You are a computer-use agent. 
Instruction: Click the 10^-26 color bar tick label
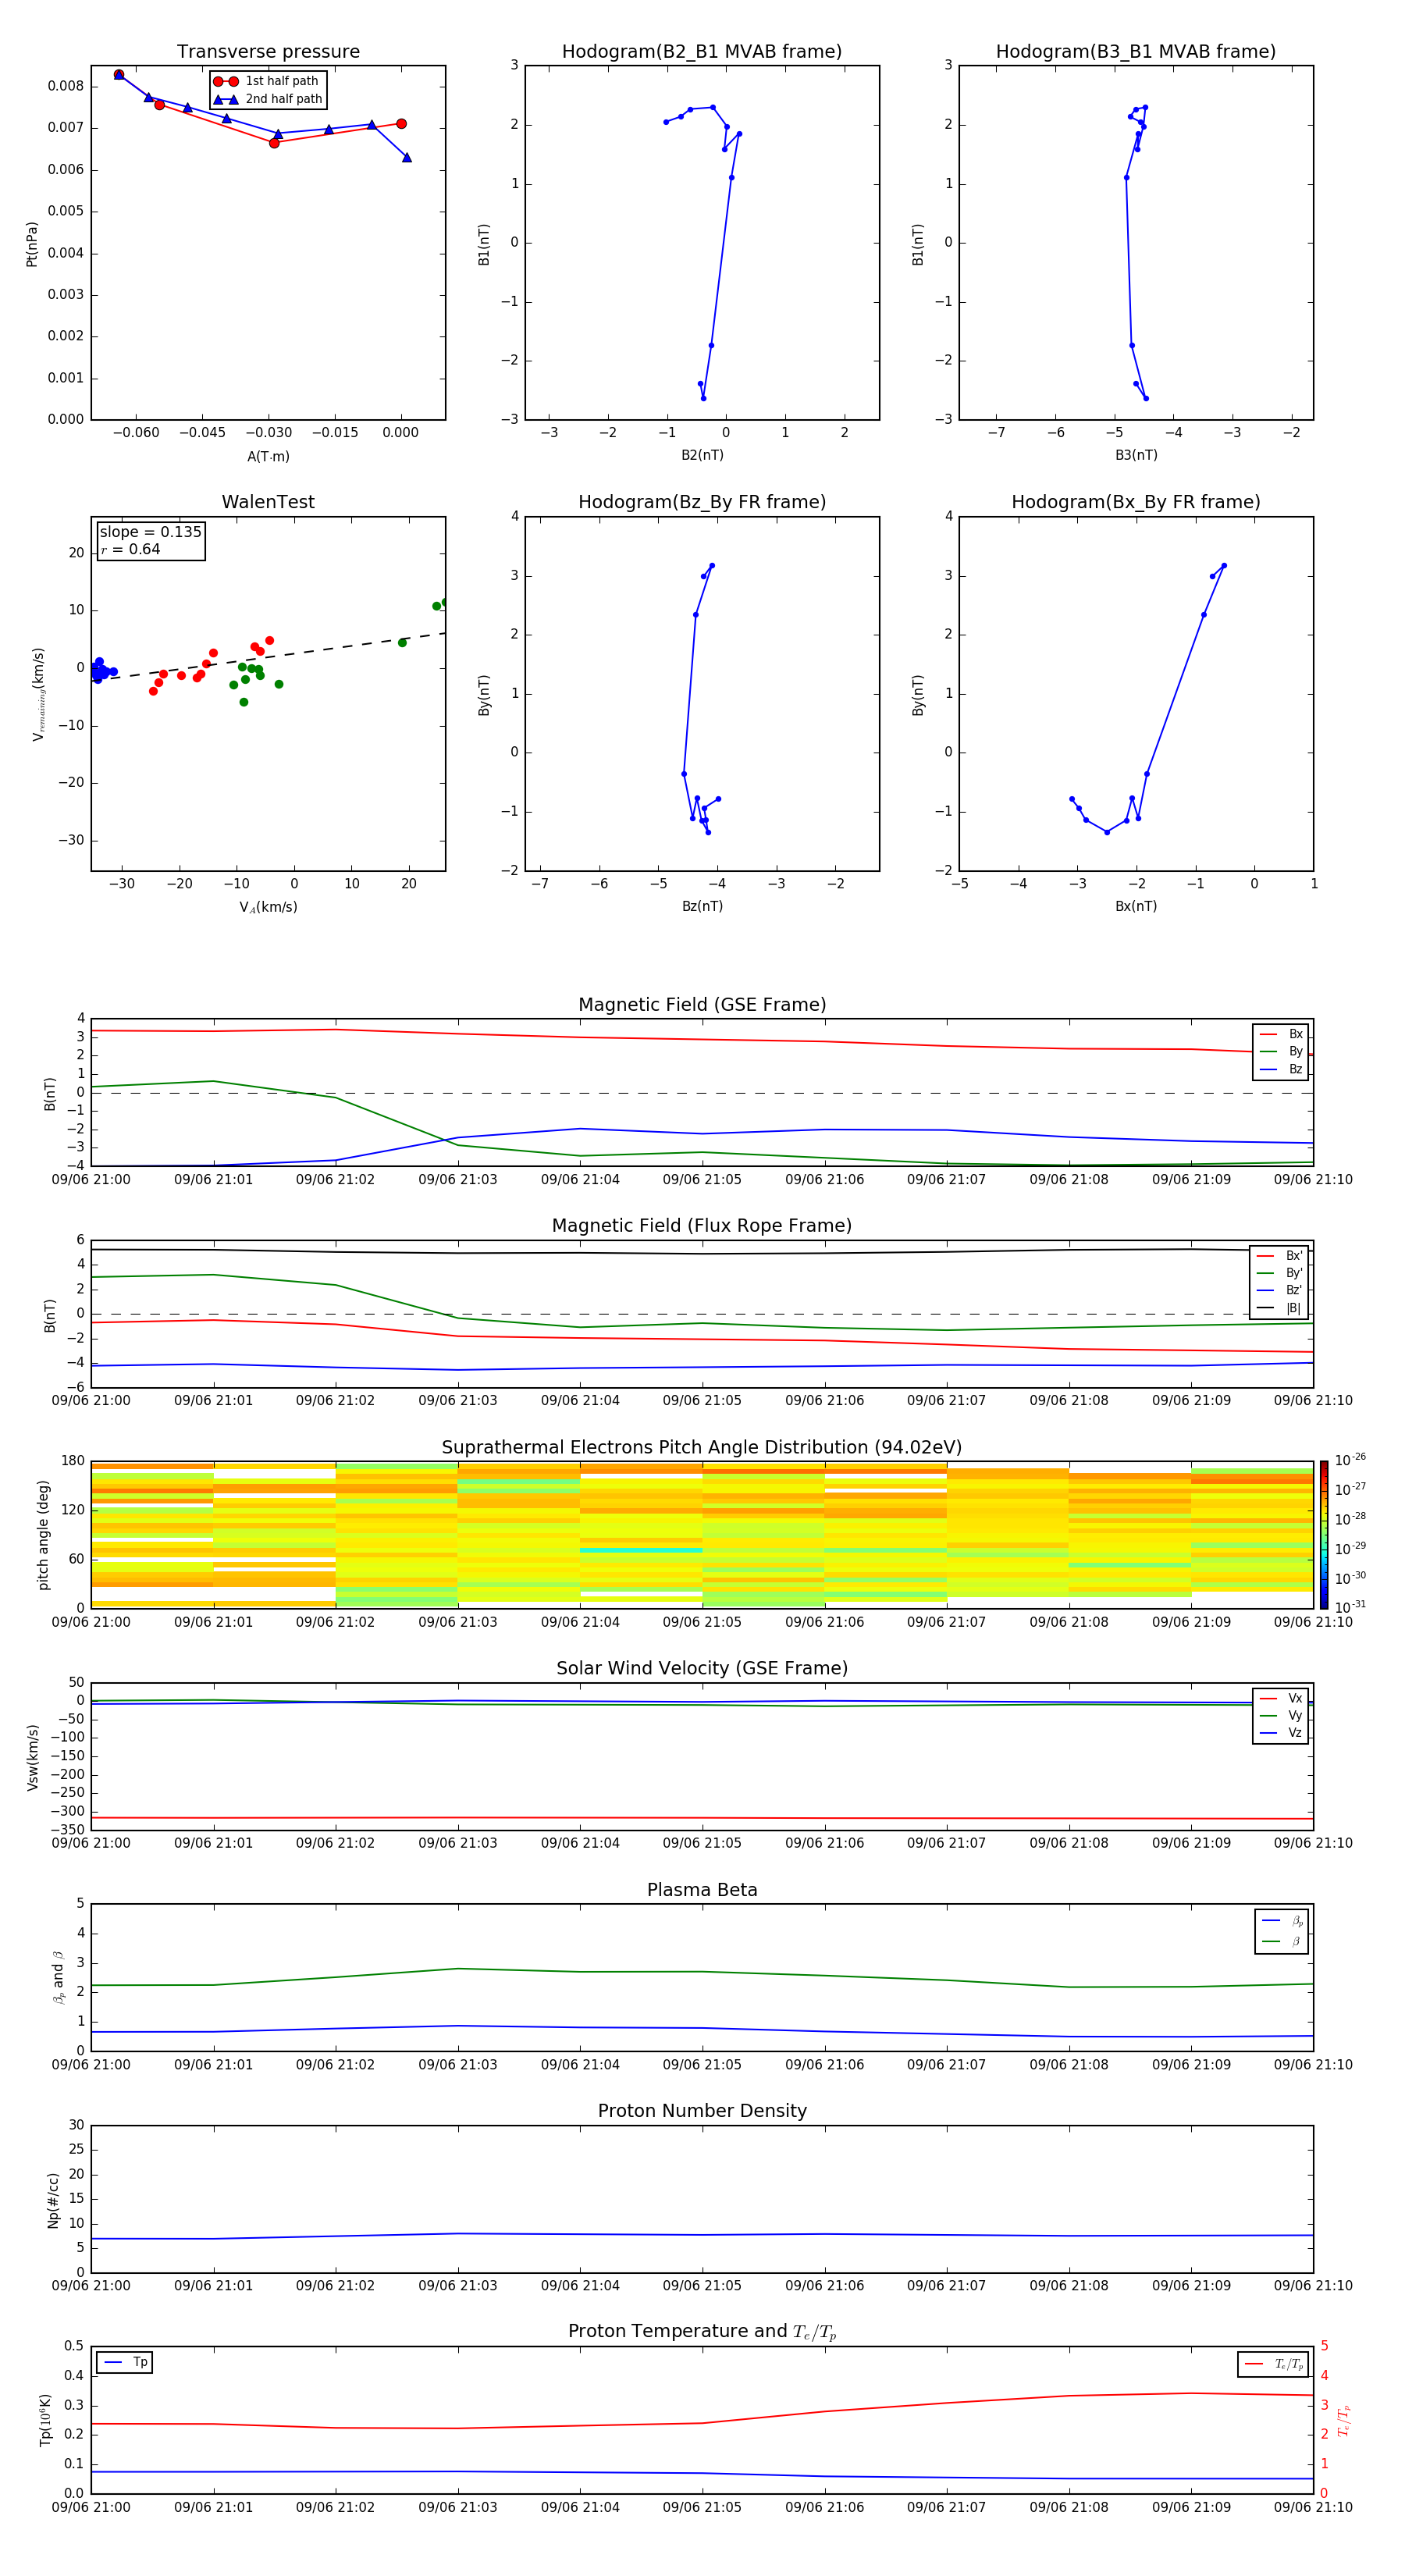click(1350, 1460)
